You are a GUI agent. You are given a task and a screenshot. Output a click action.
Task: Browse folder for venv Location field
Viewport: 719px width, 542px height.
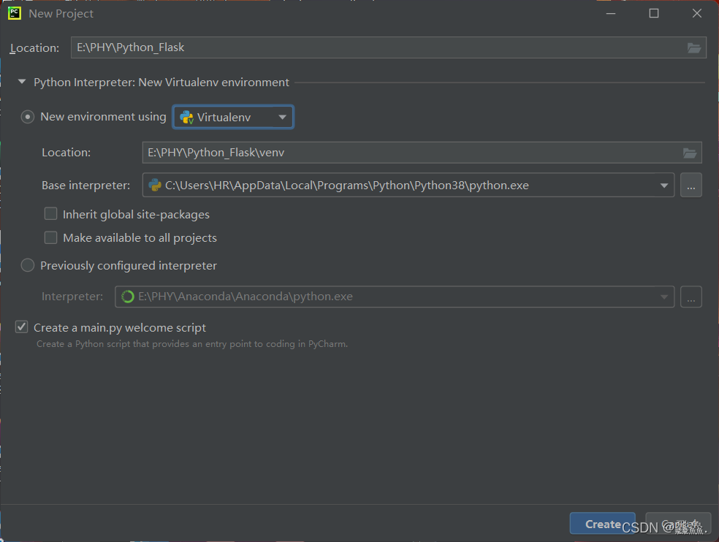click(x=690, y=153)
